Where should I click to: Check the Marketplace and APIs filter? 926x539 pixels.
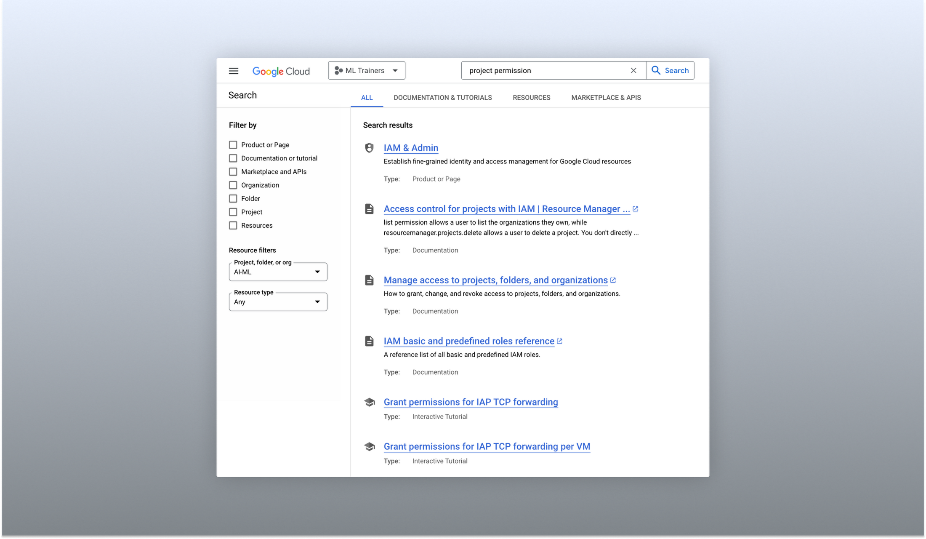pos(233,172)
